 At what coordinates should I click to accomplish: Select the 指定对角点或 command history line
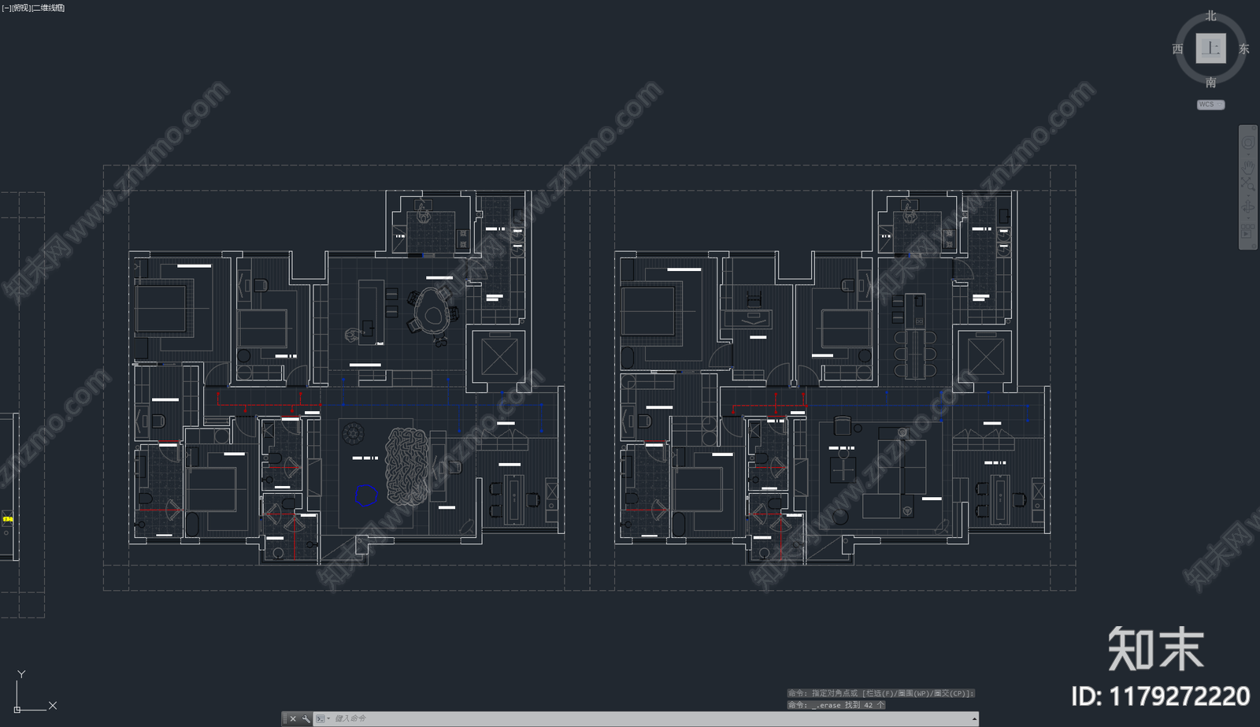tap(881, 693)
